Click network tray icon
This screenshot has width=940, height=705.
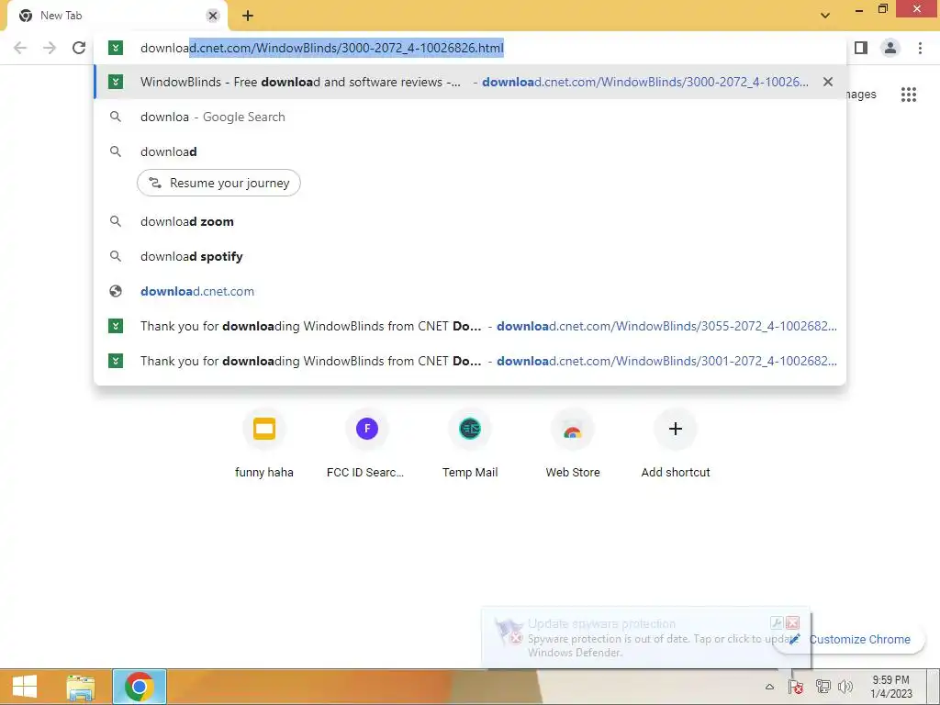[x=823, y=687]
